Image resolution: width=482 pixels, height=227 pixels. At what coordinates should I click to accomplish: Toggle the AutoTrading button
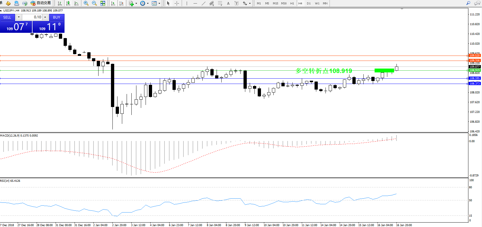(x=41, y=3)
